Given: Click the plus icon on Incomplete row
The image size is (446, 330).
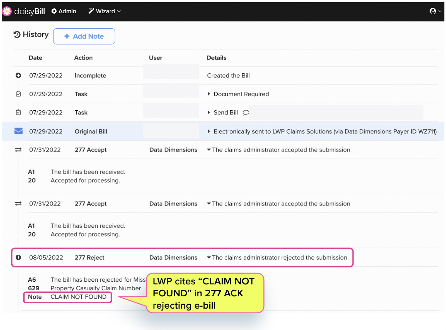Looking at the screenshot, I should coord(18,75).
